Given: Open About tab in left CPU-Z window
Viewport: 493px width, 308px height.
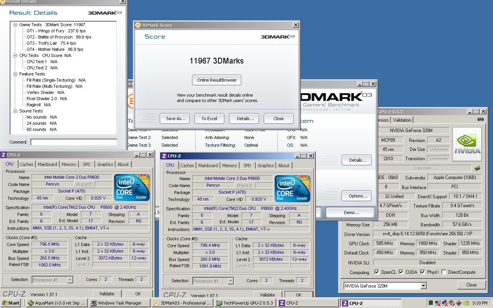Looking at the screenshot, I should click(x=123, y=164).
